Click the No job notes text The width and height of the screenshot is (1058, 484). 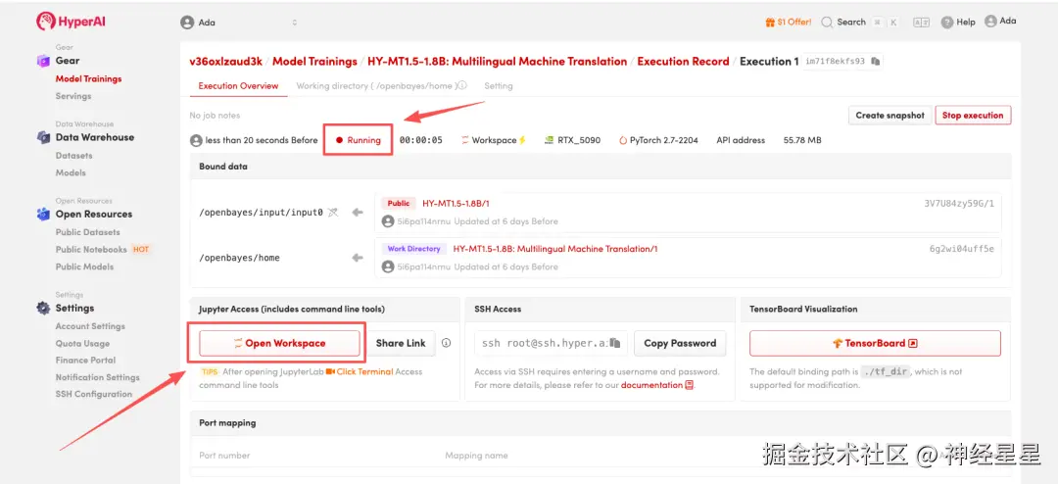(215, 116)
